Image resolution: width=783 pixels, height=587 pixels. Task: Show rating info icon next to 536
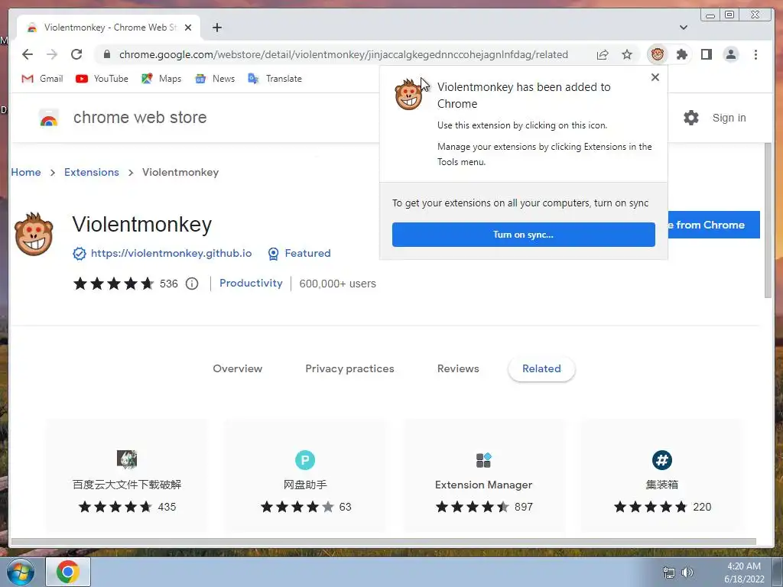tap(192, 284)
